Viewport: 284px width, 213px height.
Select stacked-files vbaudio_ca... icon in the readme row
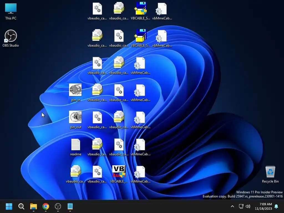(x=97, y=147)
